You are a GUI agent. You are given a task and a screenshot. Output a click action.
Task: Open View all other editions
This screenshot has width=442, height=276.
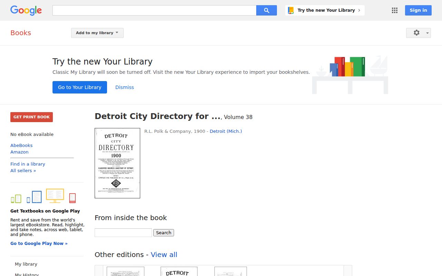tap(164, 255)
